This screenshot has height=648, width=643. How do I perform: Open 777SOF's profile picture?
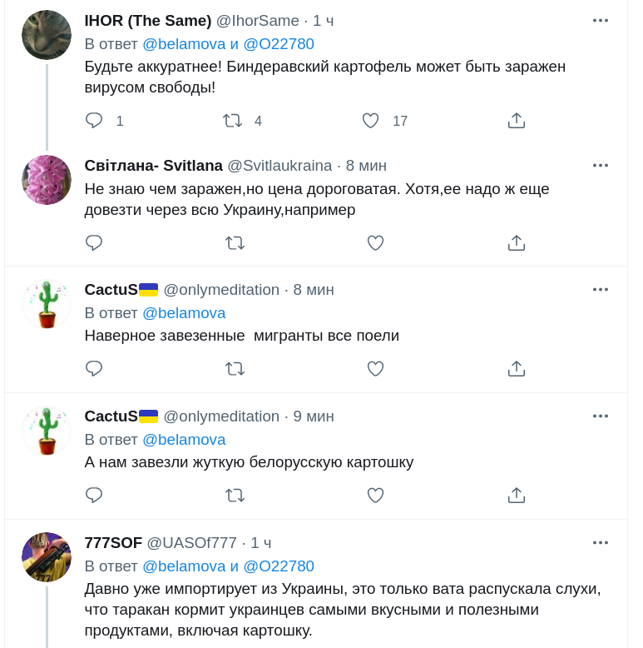point(47,556)
